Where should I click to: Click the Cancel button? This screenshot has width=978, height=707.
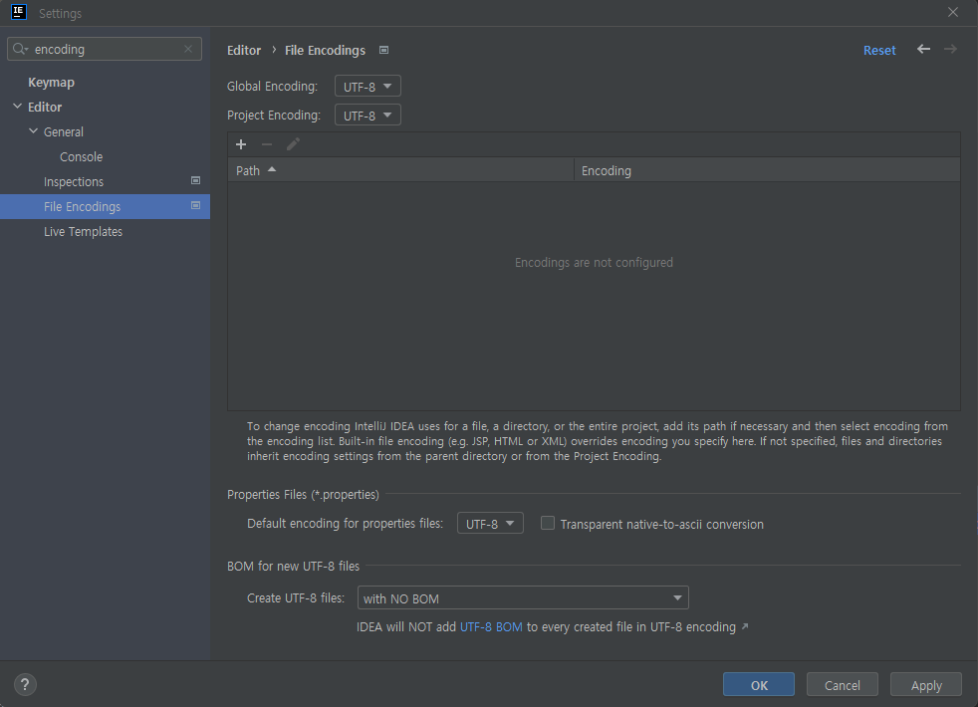pyautogui.click(x=842, y=684)
